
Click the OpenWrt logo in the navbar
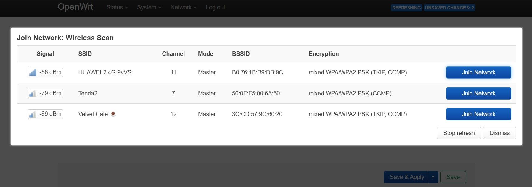click(x=75, y=7)
